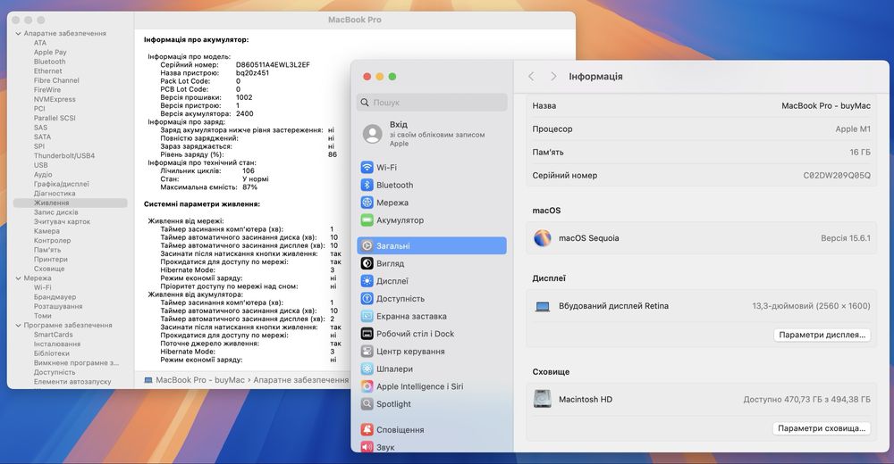Click the MacBook Pro - buyMac name value
The image size is (894, 464).
click(x=825, y=106)
